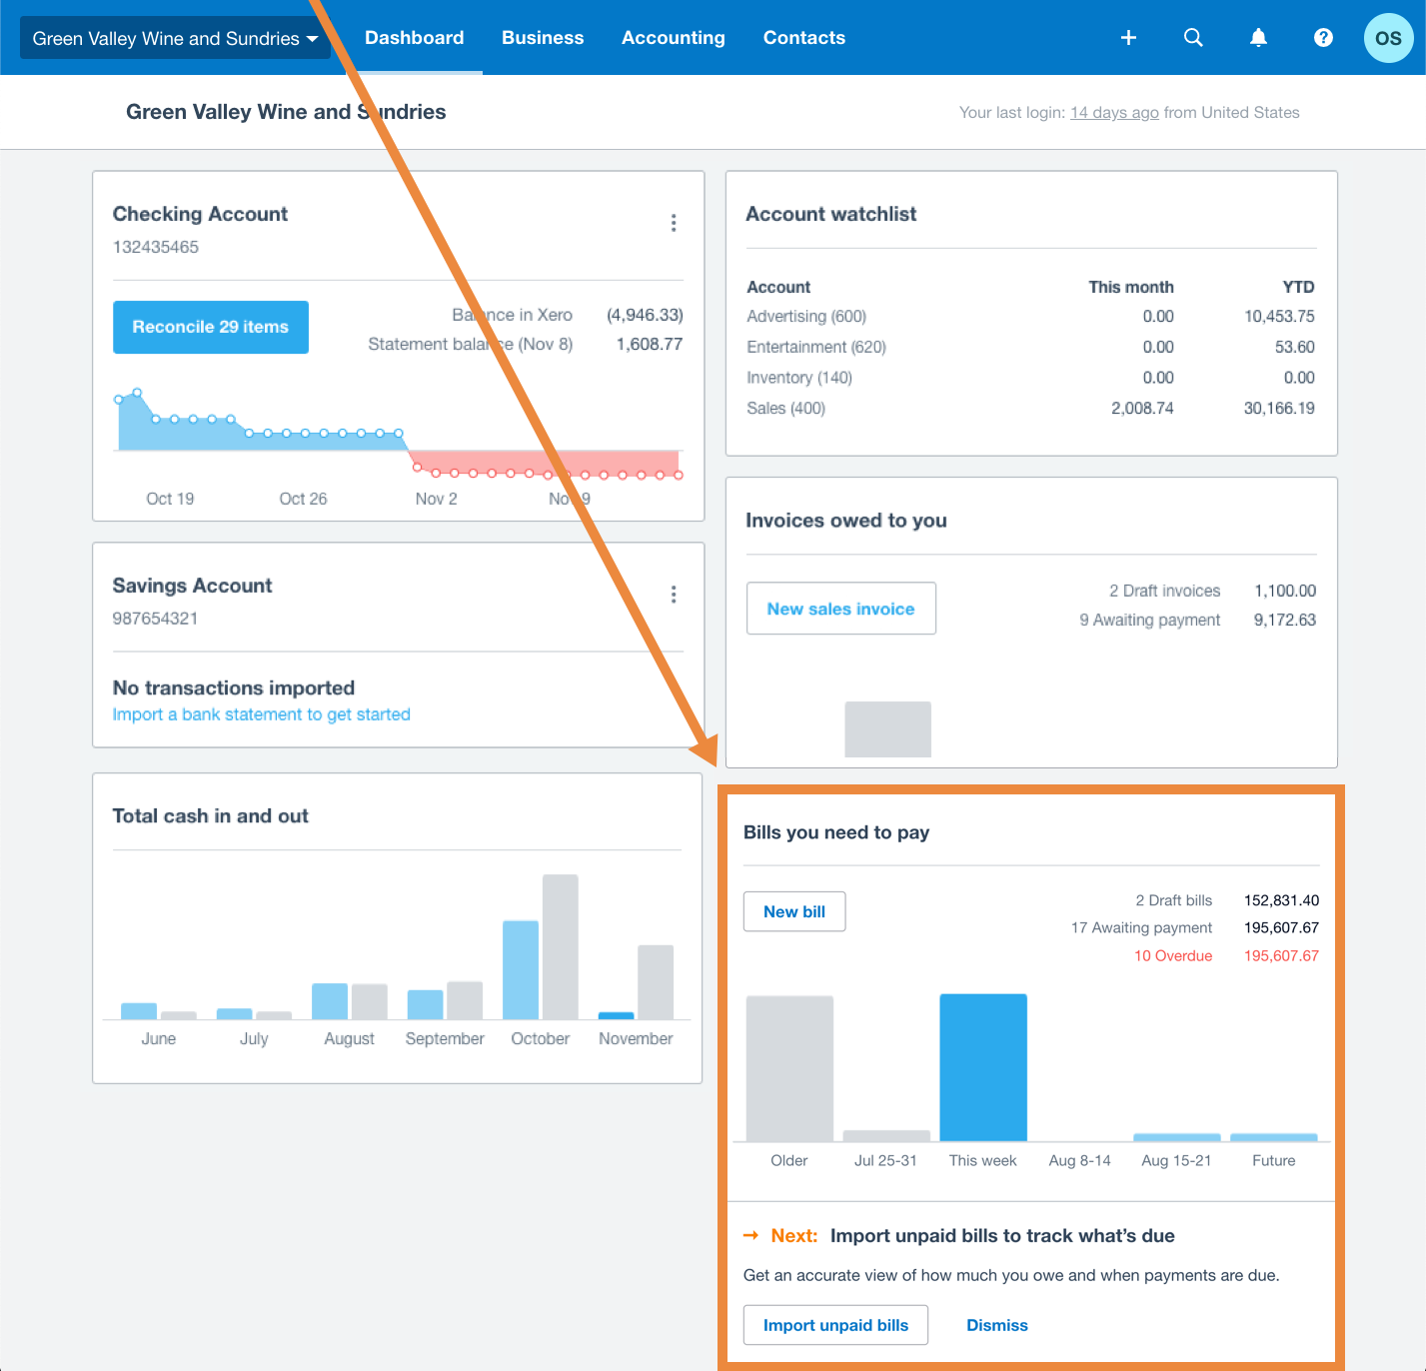Image resolution: width=1426 pixels, height=1371 pixels.
Task: Open the Savings Account heading
Action: pyautogui.click(x=192, y=586)
